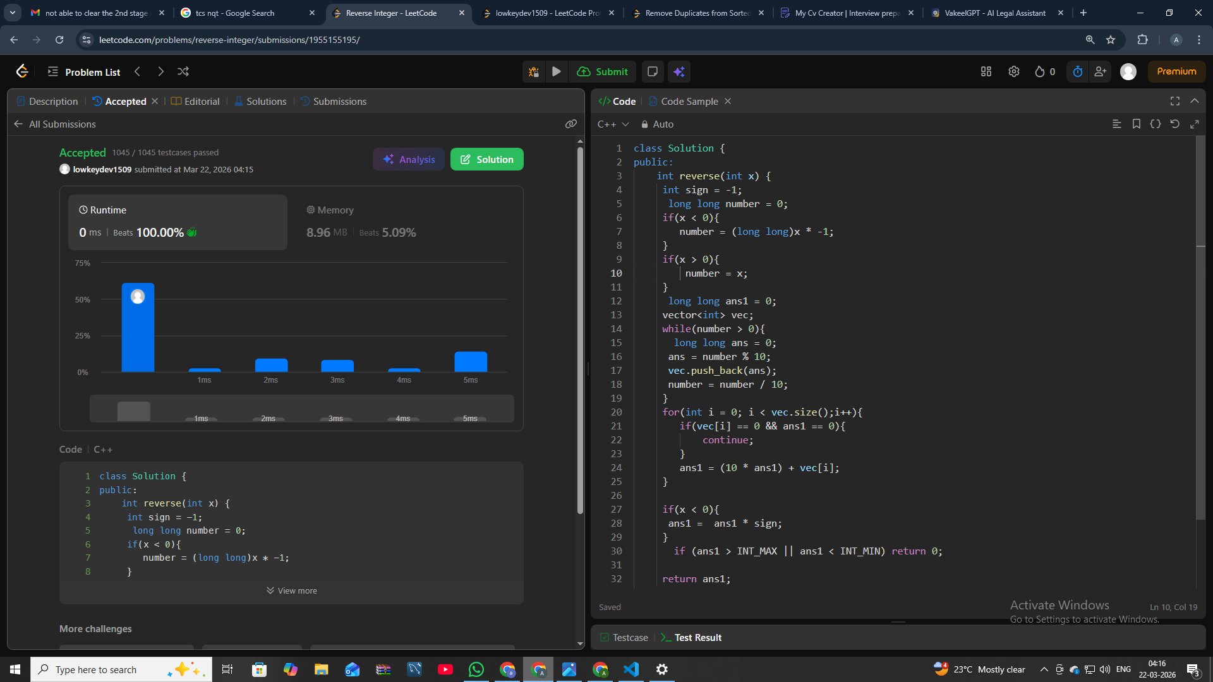Expand code with View more

pyautogui.click(x=291, y=590)
